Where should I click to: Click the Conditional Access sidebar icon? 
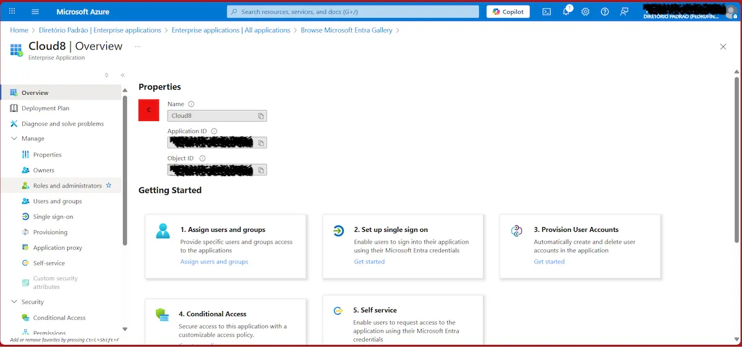[25, 317]
